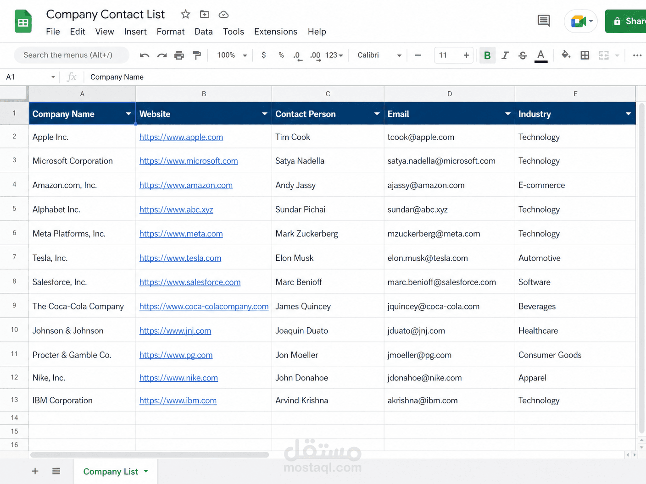Select the paint format roller icon
Image resolution: width=646 pixels, height=484 pixels.
[x=197, y=55]
